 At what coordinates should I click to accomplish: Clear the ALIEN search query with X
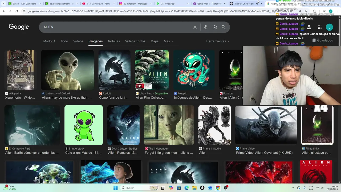coord(195,27)
